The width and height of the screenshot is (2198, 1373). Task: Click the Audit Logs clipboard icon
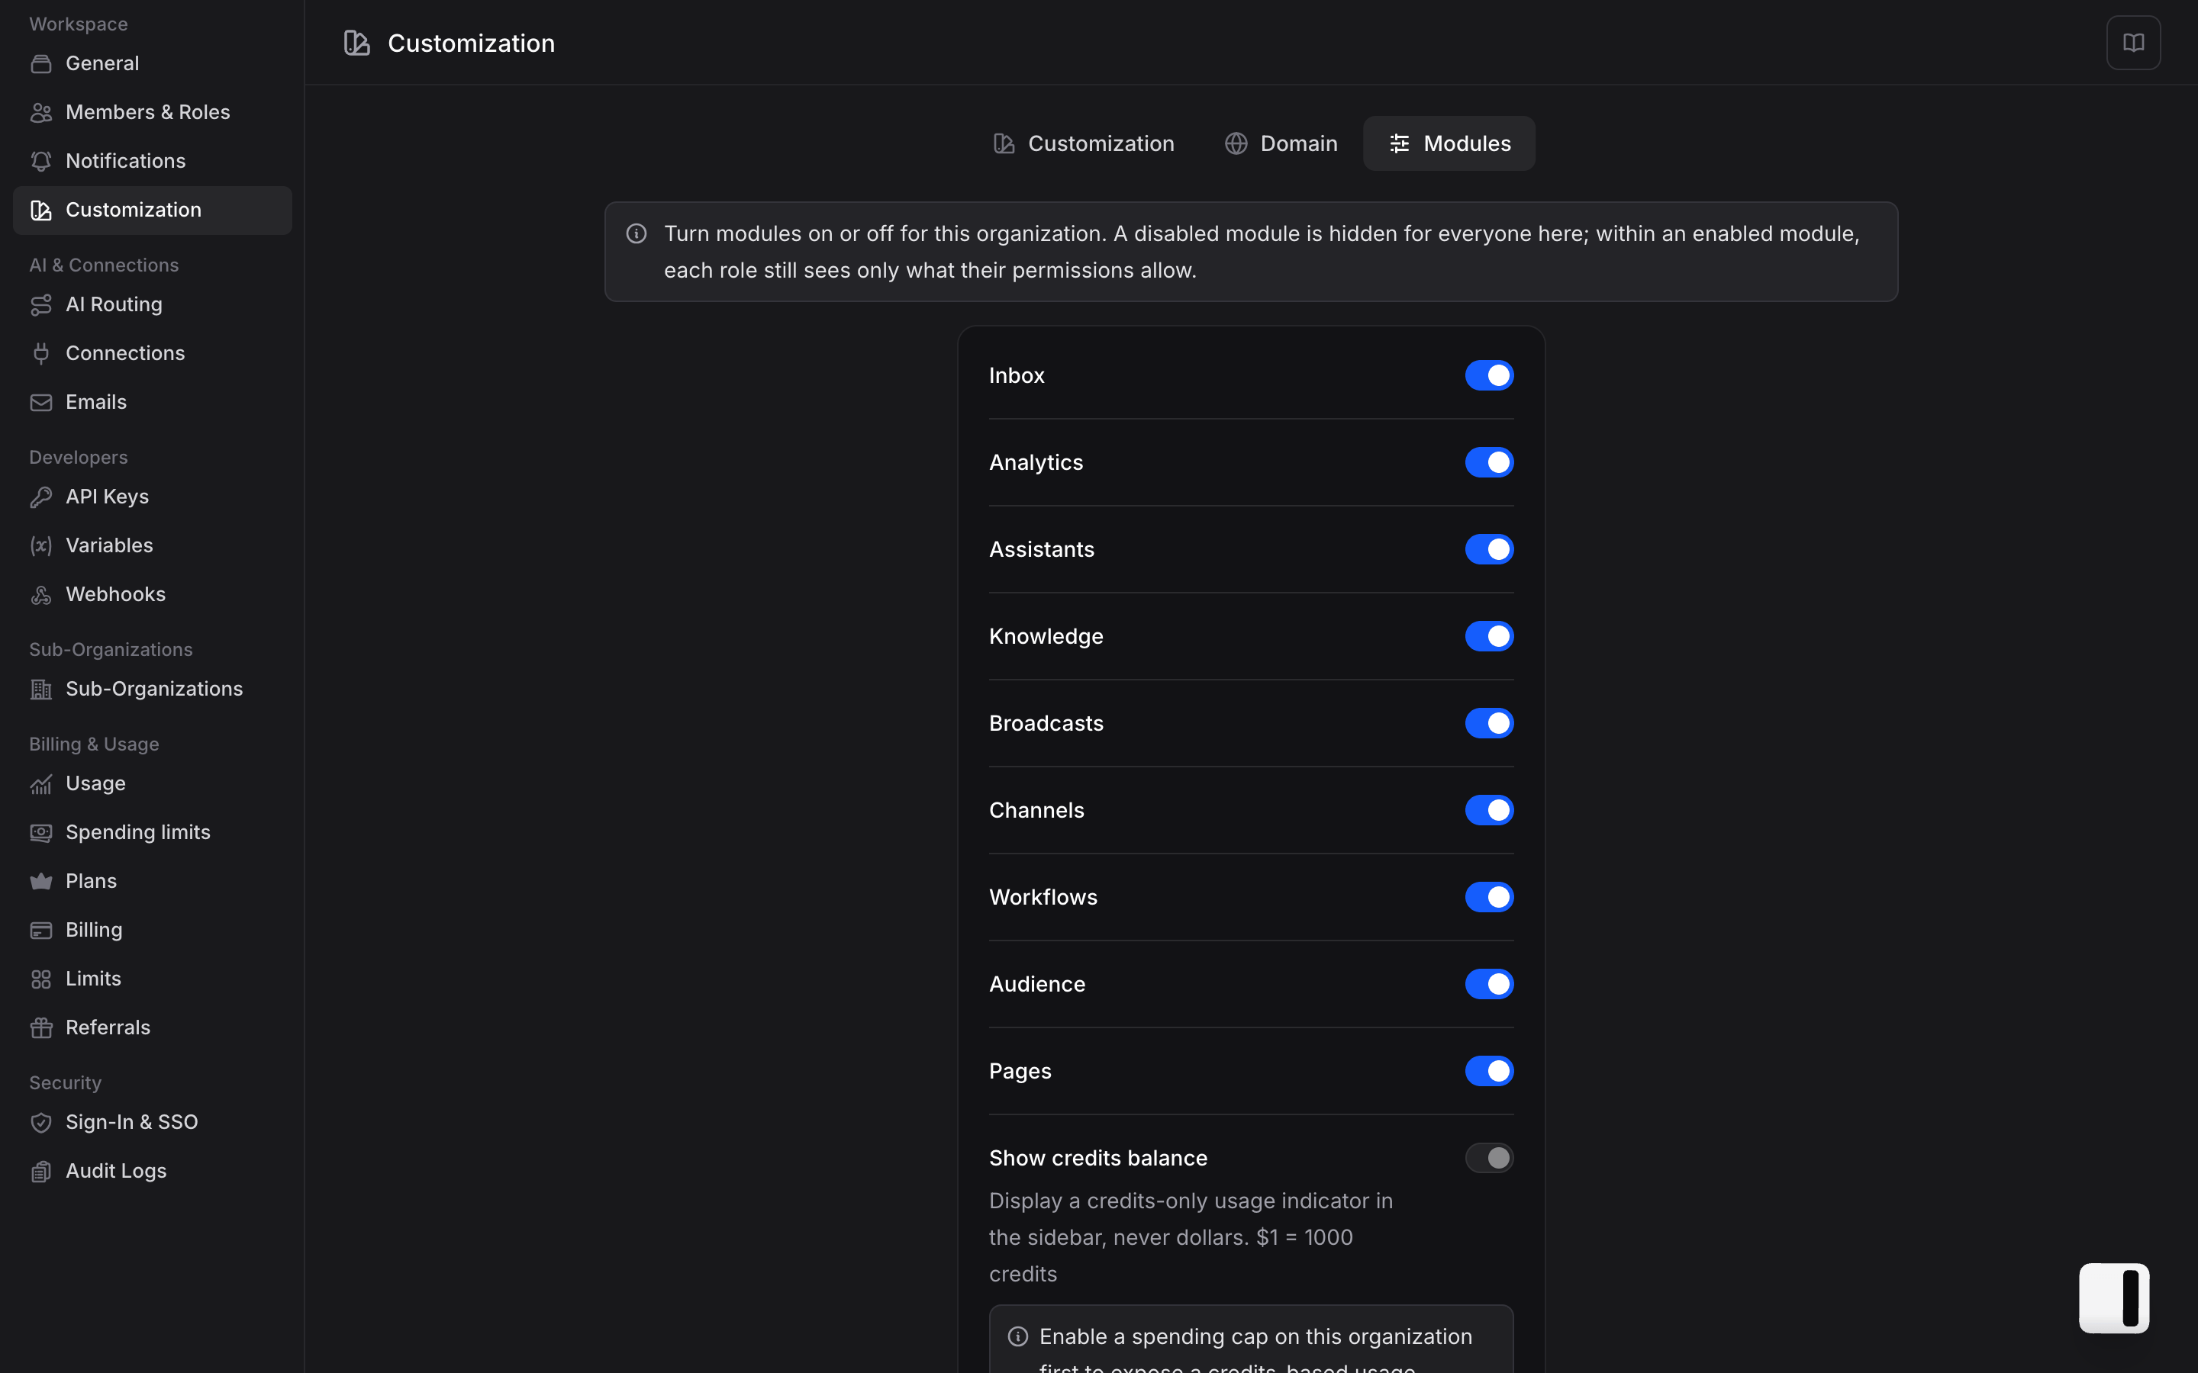(x=41, y=1172)
